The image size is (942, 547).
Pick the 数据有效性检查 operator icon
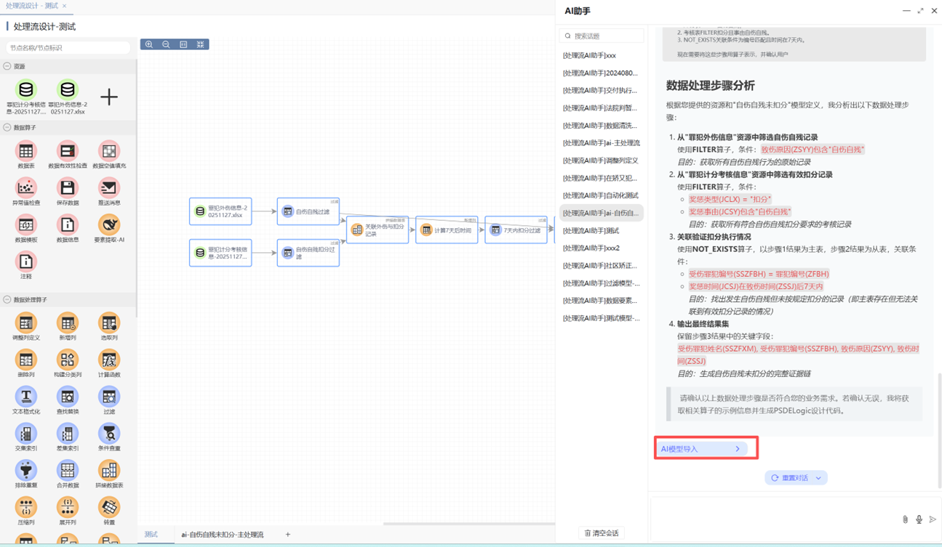(68, 151)
